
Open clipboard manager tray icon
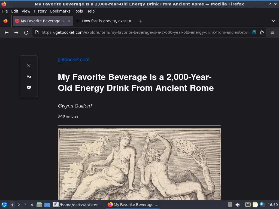255,205
